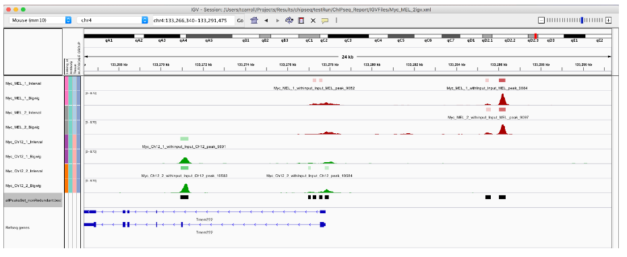Click the pink attribute swatch for Myc_MEL_1_Interval
This screenshot has width=627, height=257.
tap(66, 83)
